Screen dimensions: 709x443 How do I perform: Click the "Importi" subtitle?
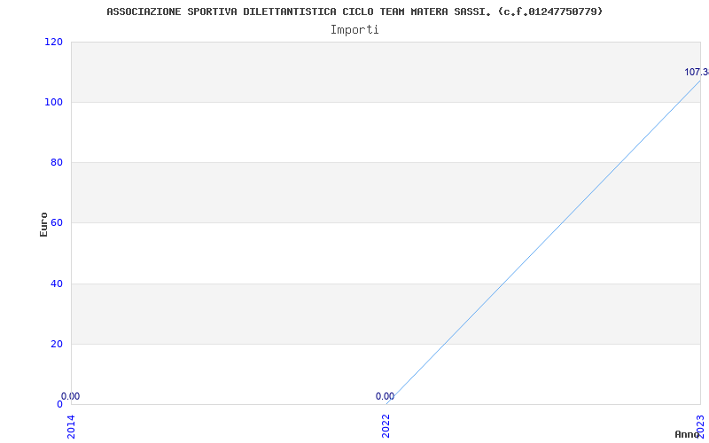(x=354, y=29)
